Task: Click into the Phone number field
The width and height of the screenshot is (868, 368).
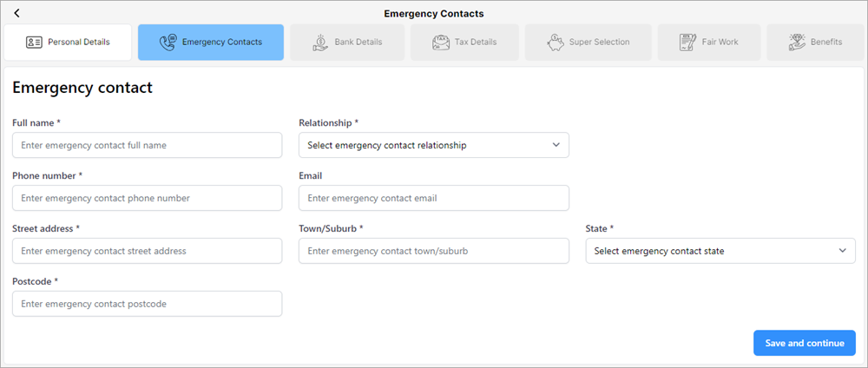Action: [147, 198]
